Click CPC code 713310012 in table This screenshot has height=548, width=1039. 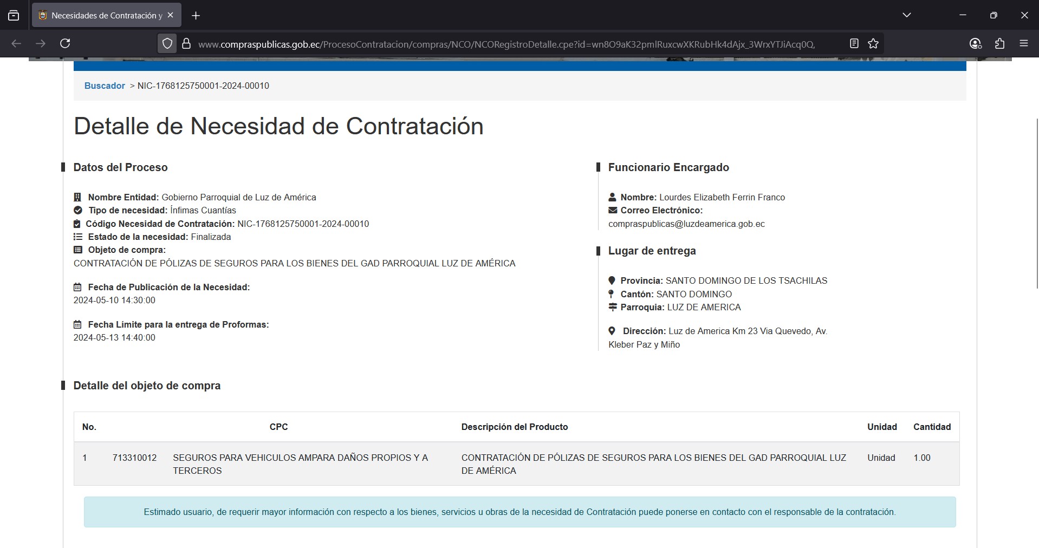point(134,458)
